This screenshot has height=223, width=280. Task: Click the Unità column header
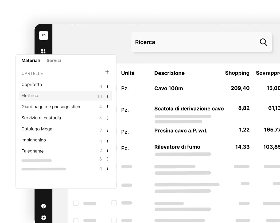128,73
